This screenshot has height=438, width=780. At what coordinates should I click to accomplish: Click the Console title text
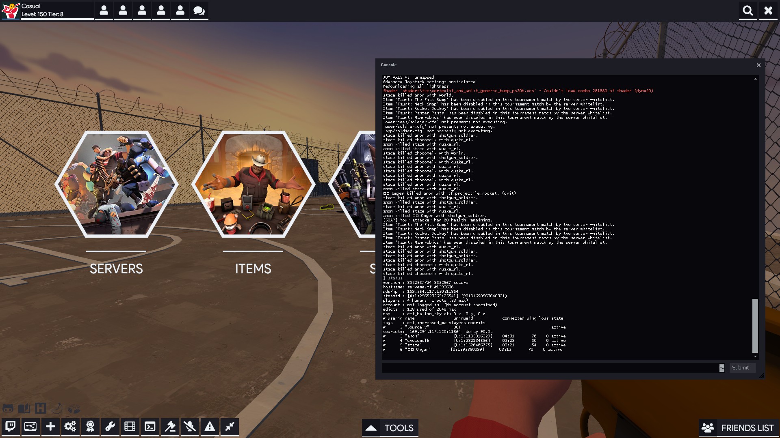pos(389,65)
